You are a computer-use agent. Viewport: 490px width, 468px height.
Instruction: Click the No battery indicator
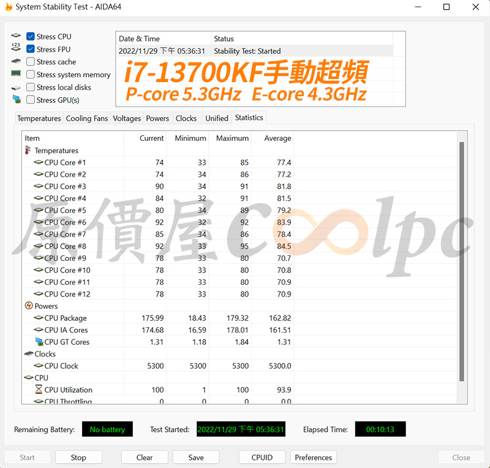(107, 429)
